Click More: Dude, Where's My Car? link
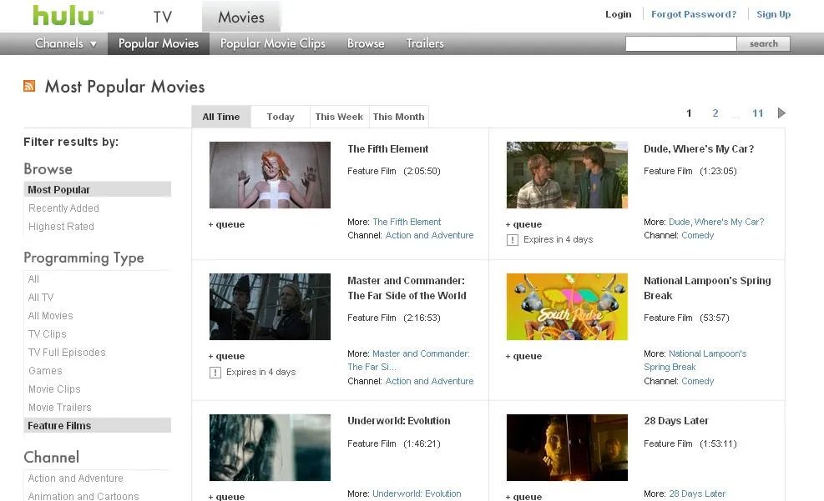This screenshot has width=824, height=501. click(716, 222)
